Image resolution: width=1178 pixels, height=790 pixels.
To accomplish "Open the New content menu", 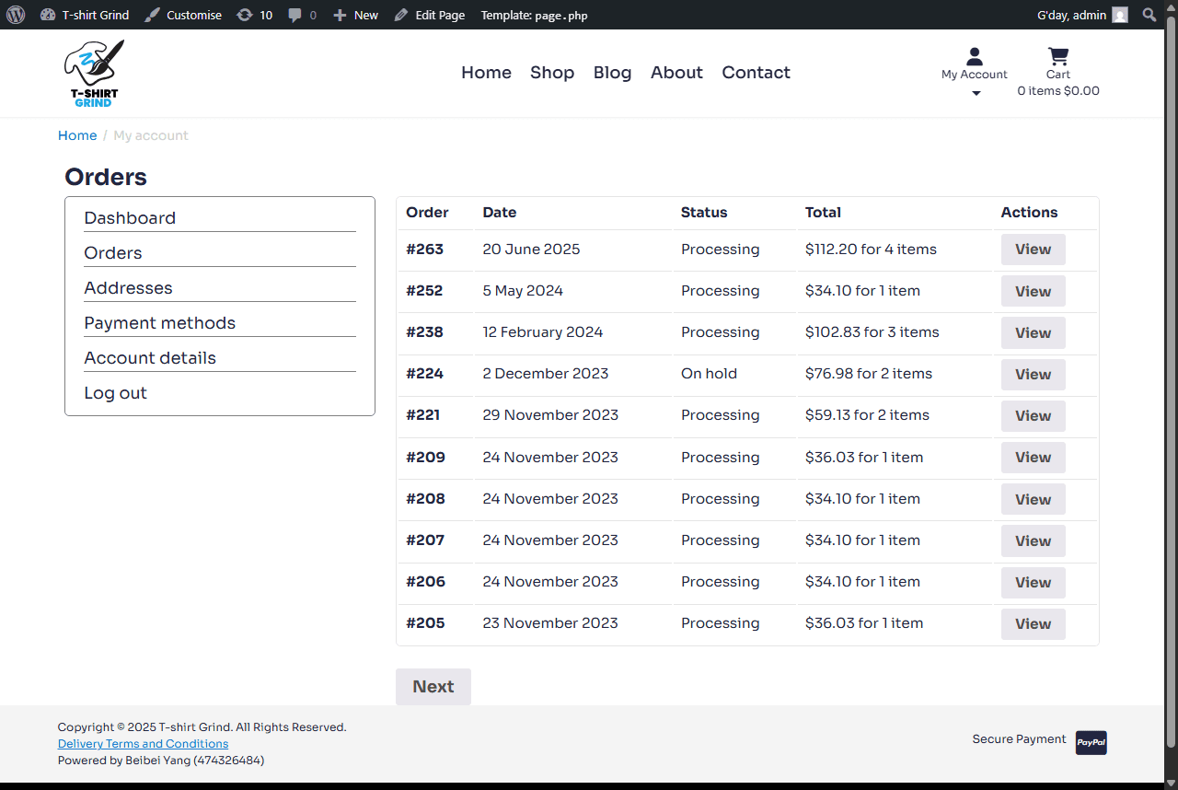I will pos(355,15).
